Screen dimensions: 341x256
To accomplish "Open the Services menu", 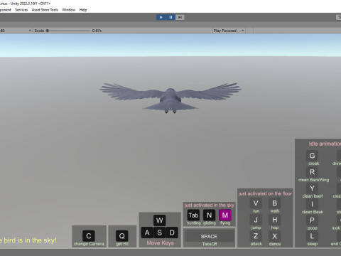I will tap(21, 10).
